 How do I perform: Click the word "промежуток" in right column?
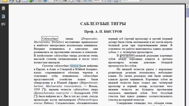pyautogui.click(x=116, y=66)
